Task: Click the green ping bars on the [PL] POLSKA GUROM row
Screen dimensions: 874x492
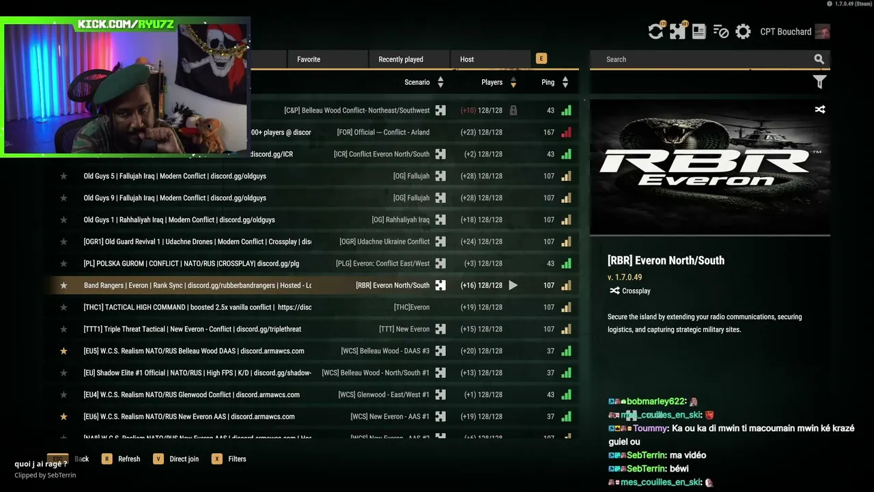Action: 566,263
